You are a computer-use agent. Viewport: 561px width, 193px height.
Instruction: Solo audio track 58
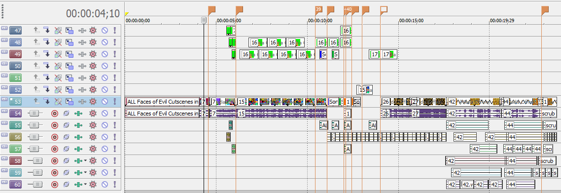click(x=115, y=161)
